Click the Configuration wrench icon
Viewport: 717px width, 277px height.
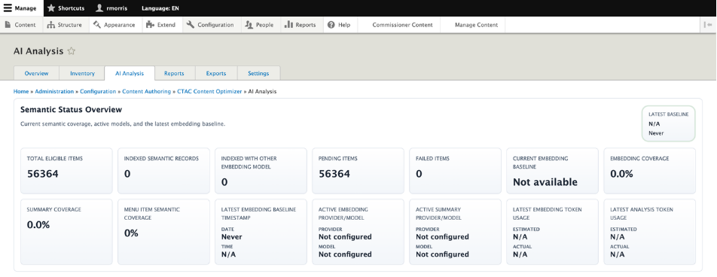[x=191, y=25]
